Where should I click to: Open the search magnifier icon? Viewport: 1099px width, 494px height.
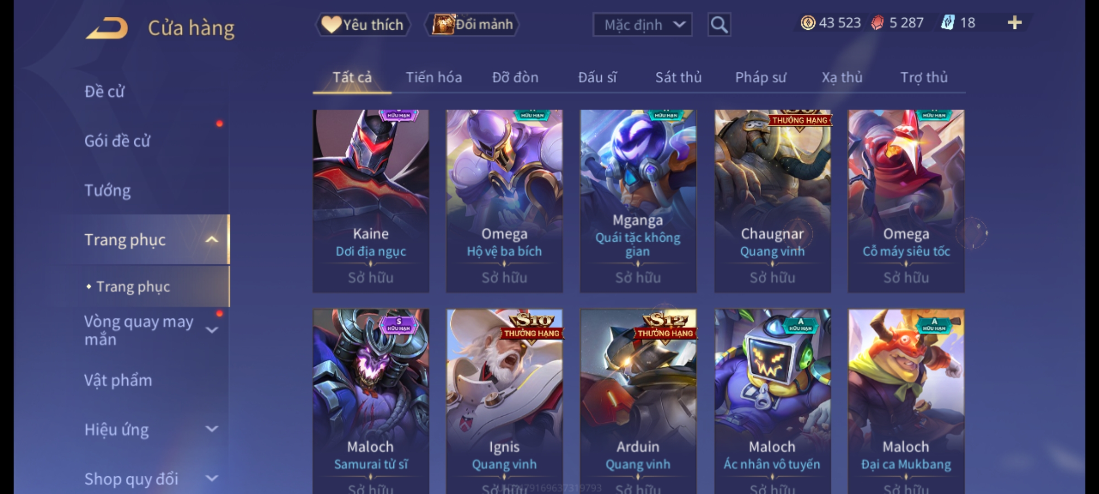719,25
